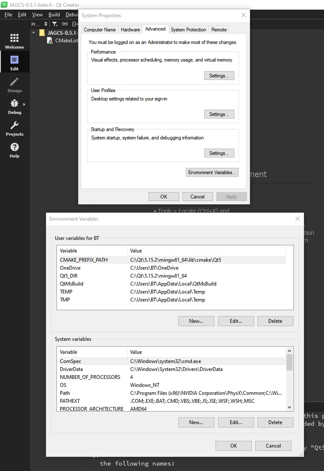Toggle synchronize with editor link icon
Image resolution: width=324 pixels, height=471 pixels.
64,24
